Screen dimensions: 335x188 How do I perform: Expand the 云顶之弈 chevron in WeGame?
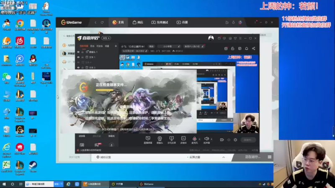tap(224, 158)
